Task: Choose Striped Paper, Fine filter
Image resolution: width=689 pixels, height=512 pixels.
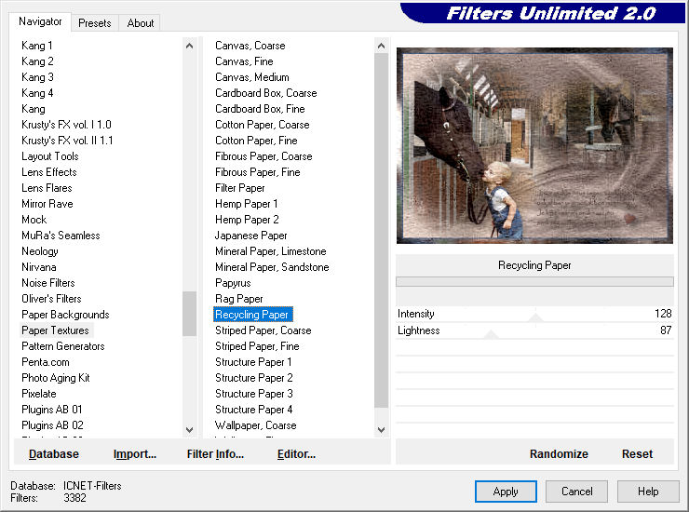Action: tap(257, 346)
